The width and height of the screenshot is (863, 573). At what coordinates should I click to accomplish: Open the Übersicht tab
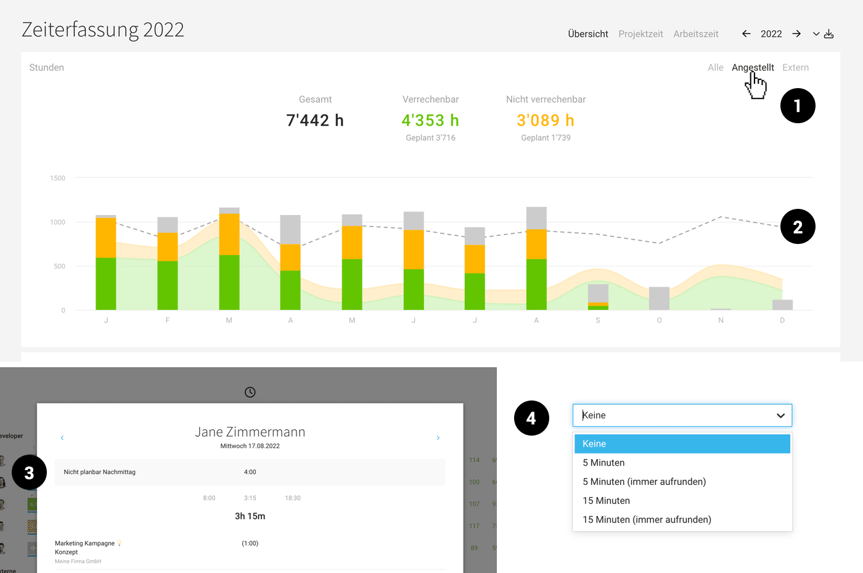coord(588,34)
